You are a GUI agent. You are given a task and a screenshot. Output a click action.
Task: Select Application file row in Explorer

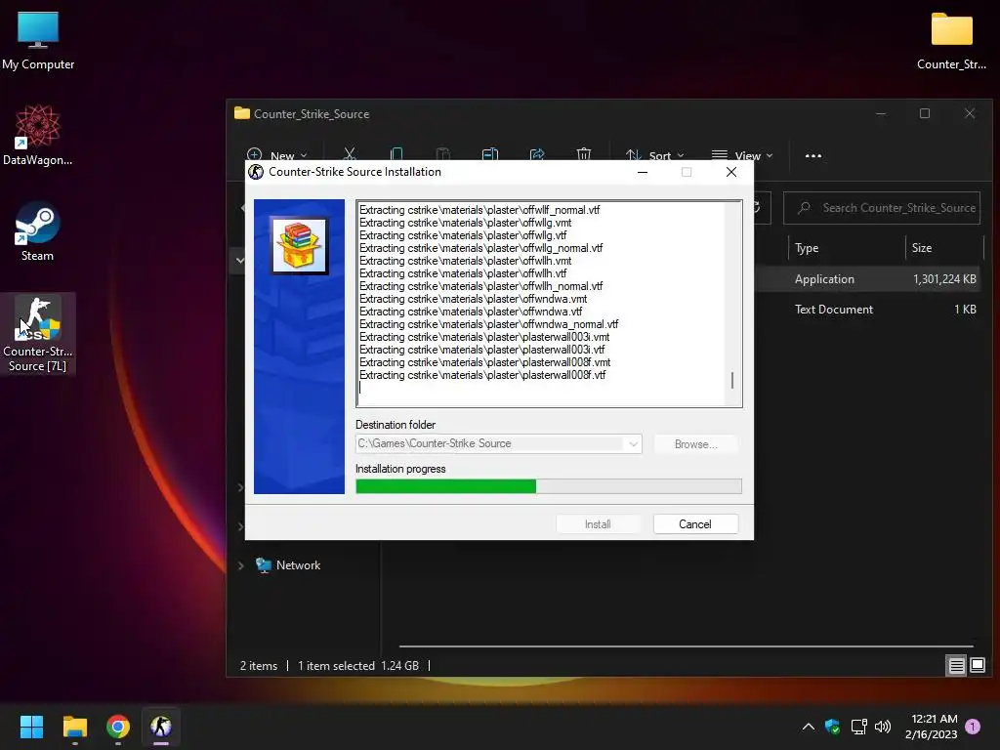867,279
